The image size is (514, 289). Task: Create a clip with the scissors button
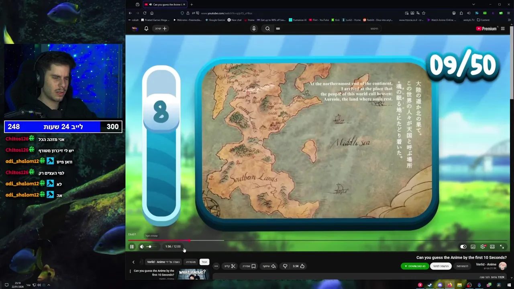tap(230, 266)
